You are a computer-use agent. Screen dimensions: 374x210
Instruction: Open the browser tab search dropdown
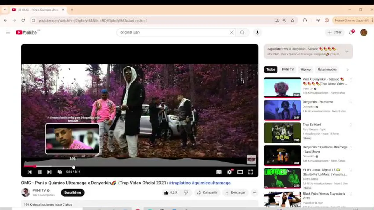point(5,10)
